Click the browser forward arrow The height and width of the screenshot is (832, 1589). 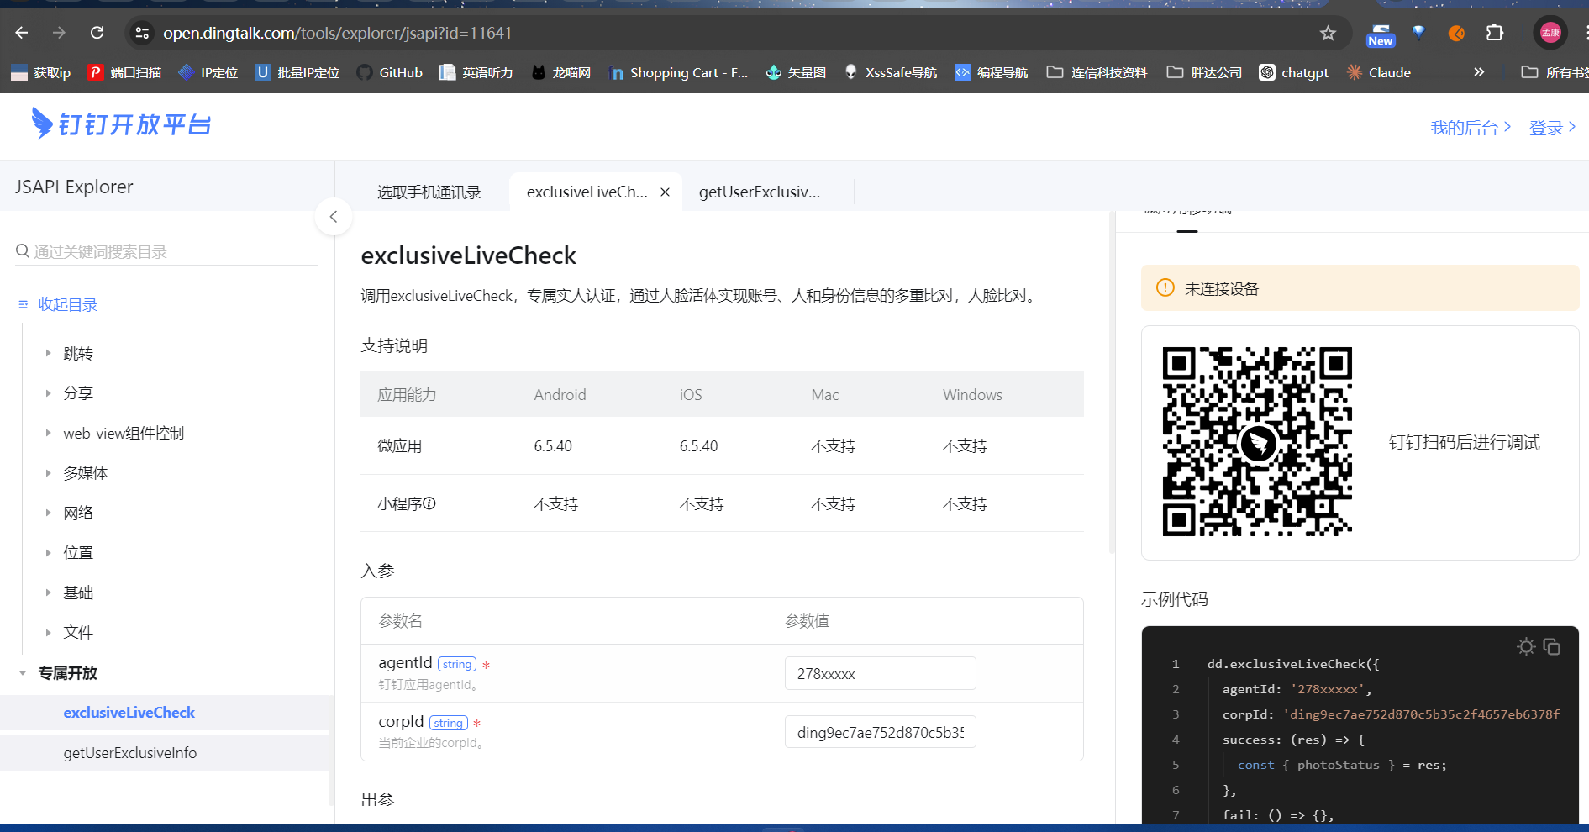pos(59,33)
